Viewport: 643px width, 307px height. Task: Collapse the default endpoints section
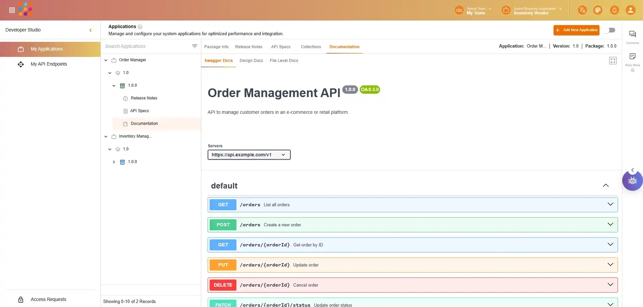pos(605,185)
